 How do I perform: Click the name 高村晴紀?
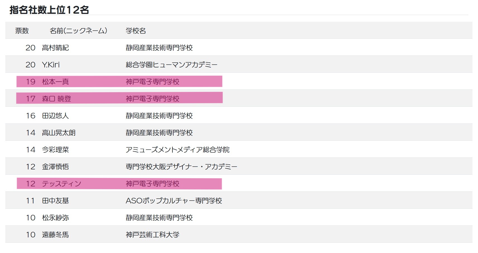tap(55, 48)
